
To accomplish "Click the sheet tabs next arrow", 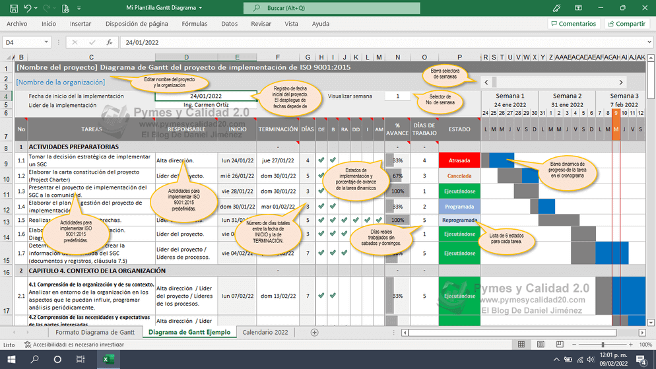I will (x=28, y=333).
